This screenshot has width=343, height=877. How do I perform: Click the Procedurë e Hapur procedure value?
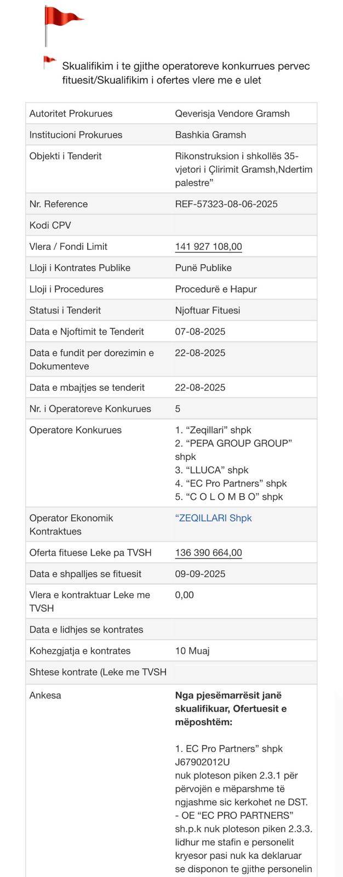[216, 289]
